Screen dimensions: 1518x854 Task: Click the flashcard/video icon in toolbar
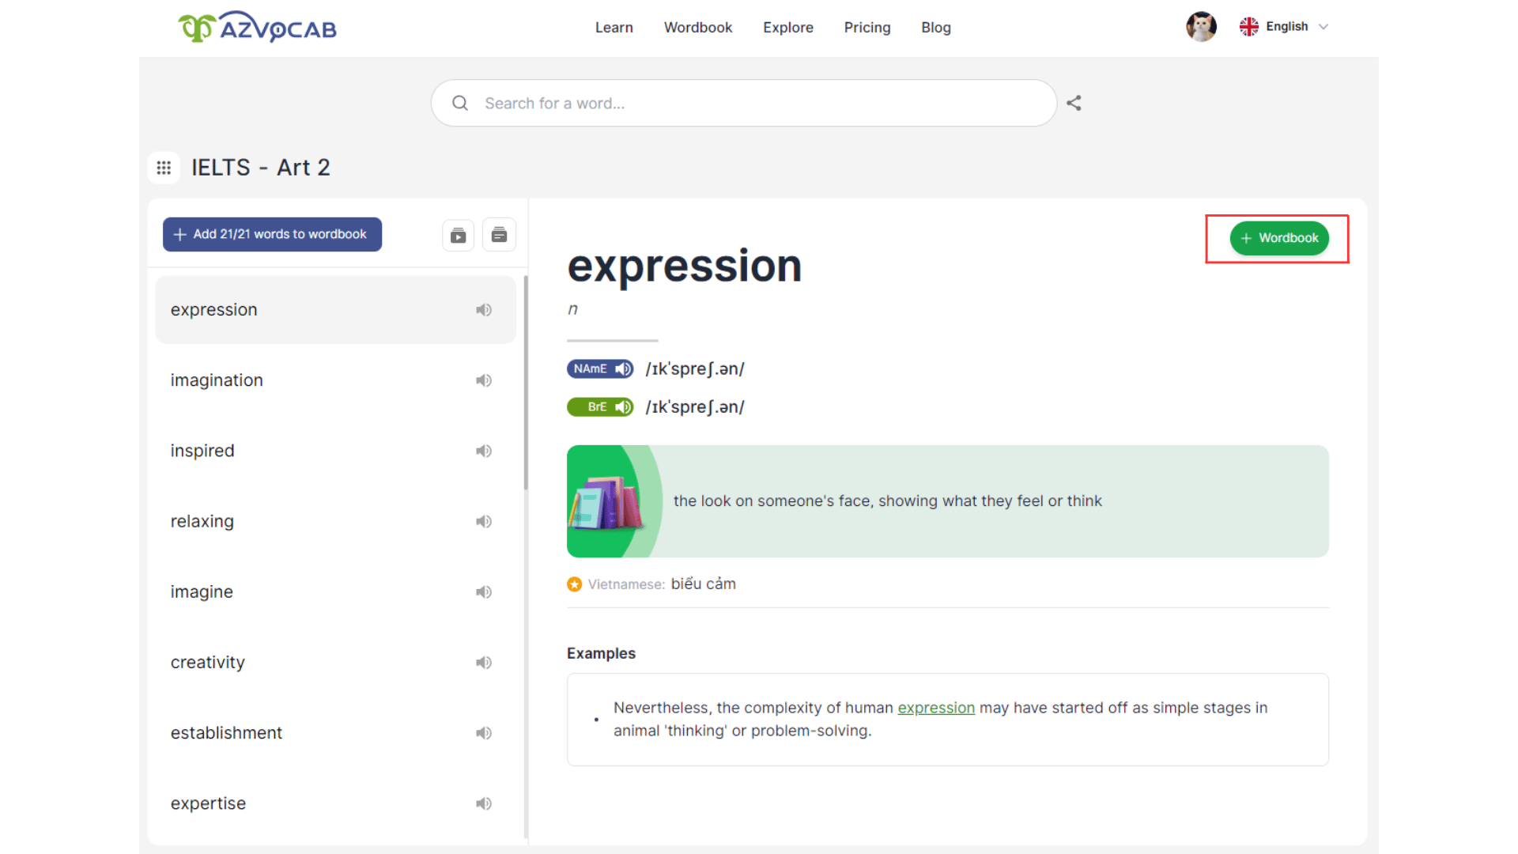pos(458,233)
